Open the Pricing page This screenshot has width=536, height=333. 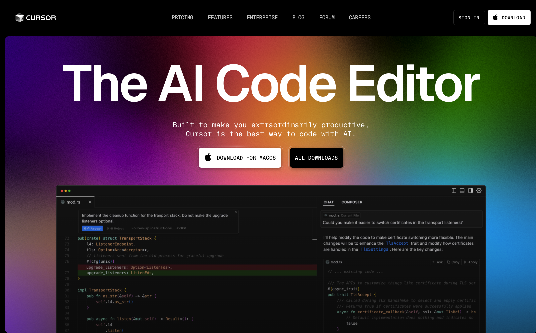point(183,18)
